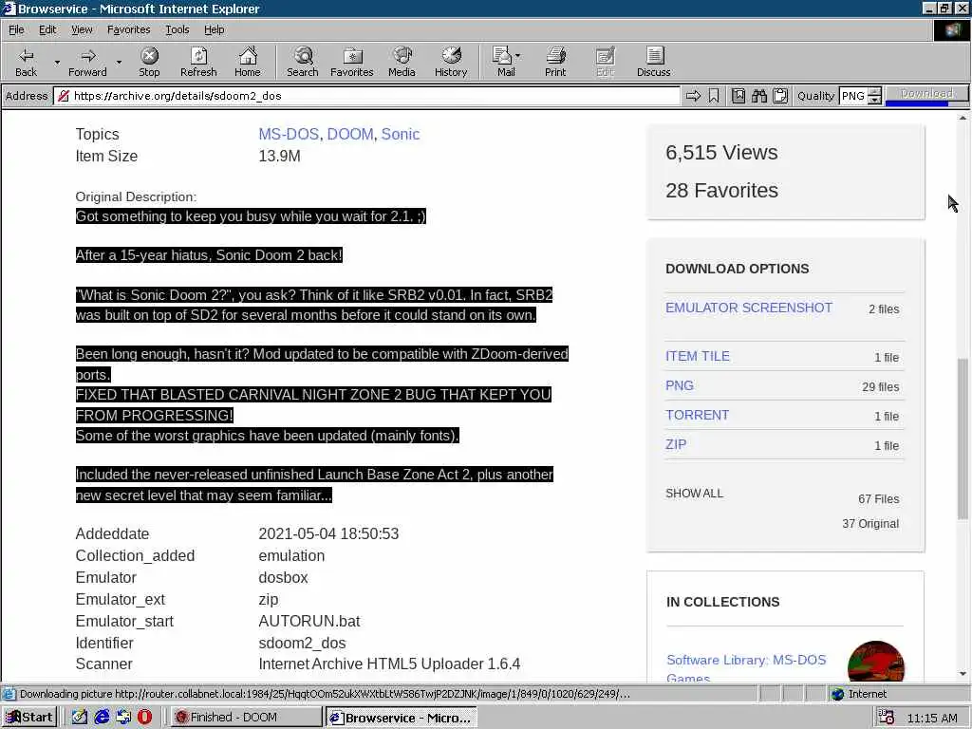972x729 pixels.
Task: Switch to Finished - DOOM taskbar window
Action: (x=246, y=718)
